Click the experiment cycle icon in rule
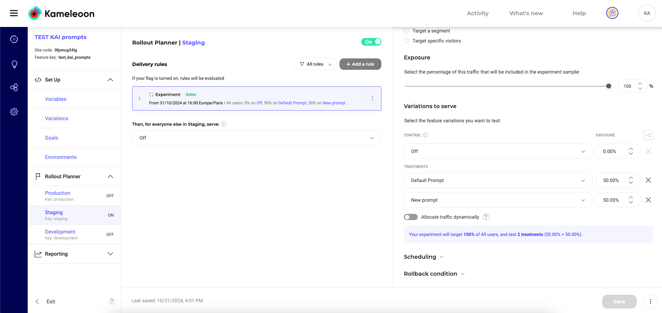The width and height of the screenshot is (662, 313). pos(151,94)
